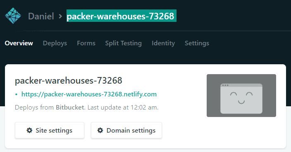Open Site settings button
Screen dimensions: 291x152
50,130
